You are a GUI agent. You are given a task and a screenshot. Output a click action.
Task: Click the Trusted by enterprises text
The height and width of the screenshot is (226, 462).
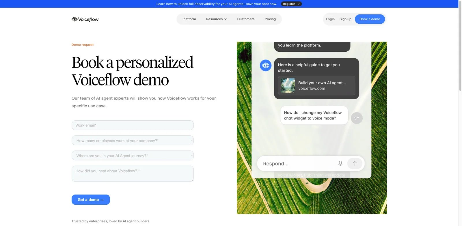pyautogui.click(x=111, y=221)
